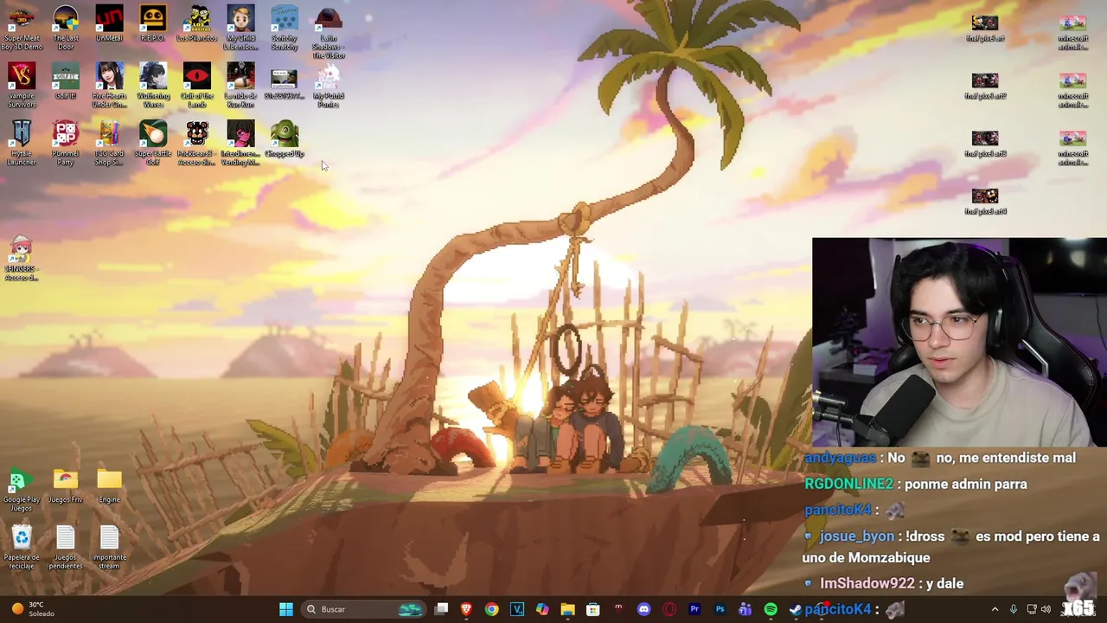This screenshot has height=623, width=1107.
Task: Select the R.E.P.O. game shortcut
Action: [153, 24]
